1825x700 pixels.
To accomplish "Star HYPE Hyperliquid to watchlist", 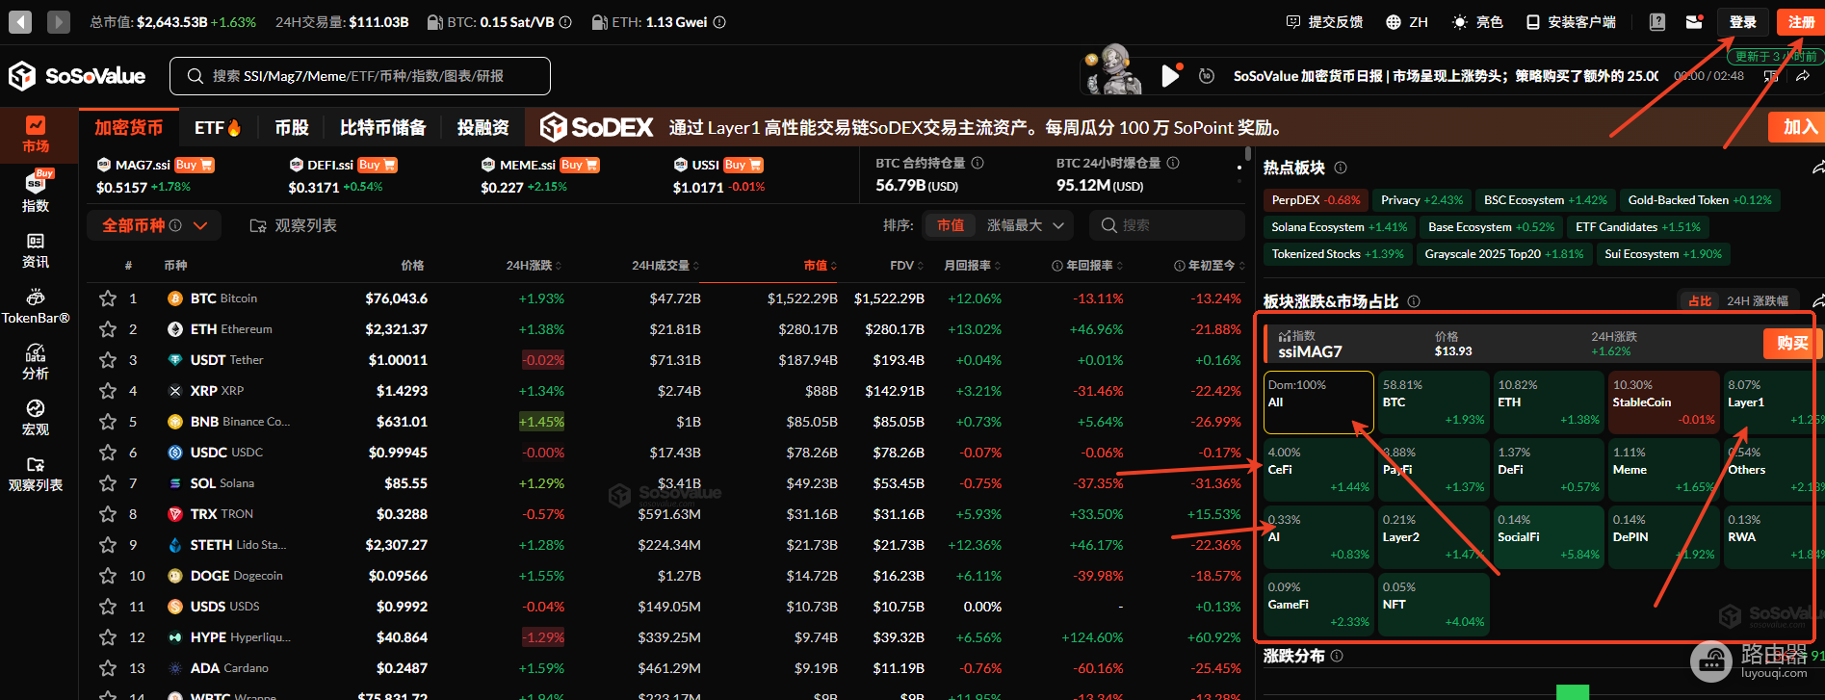I will point(108,637).
